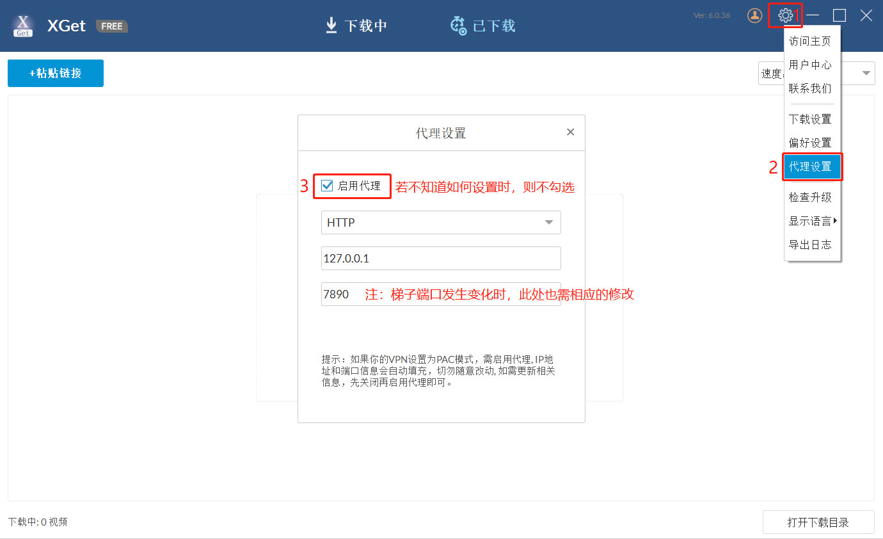Choose 下载设置 in the settings menu
The width and height of the screenshot is (883, 539).
810,119
